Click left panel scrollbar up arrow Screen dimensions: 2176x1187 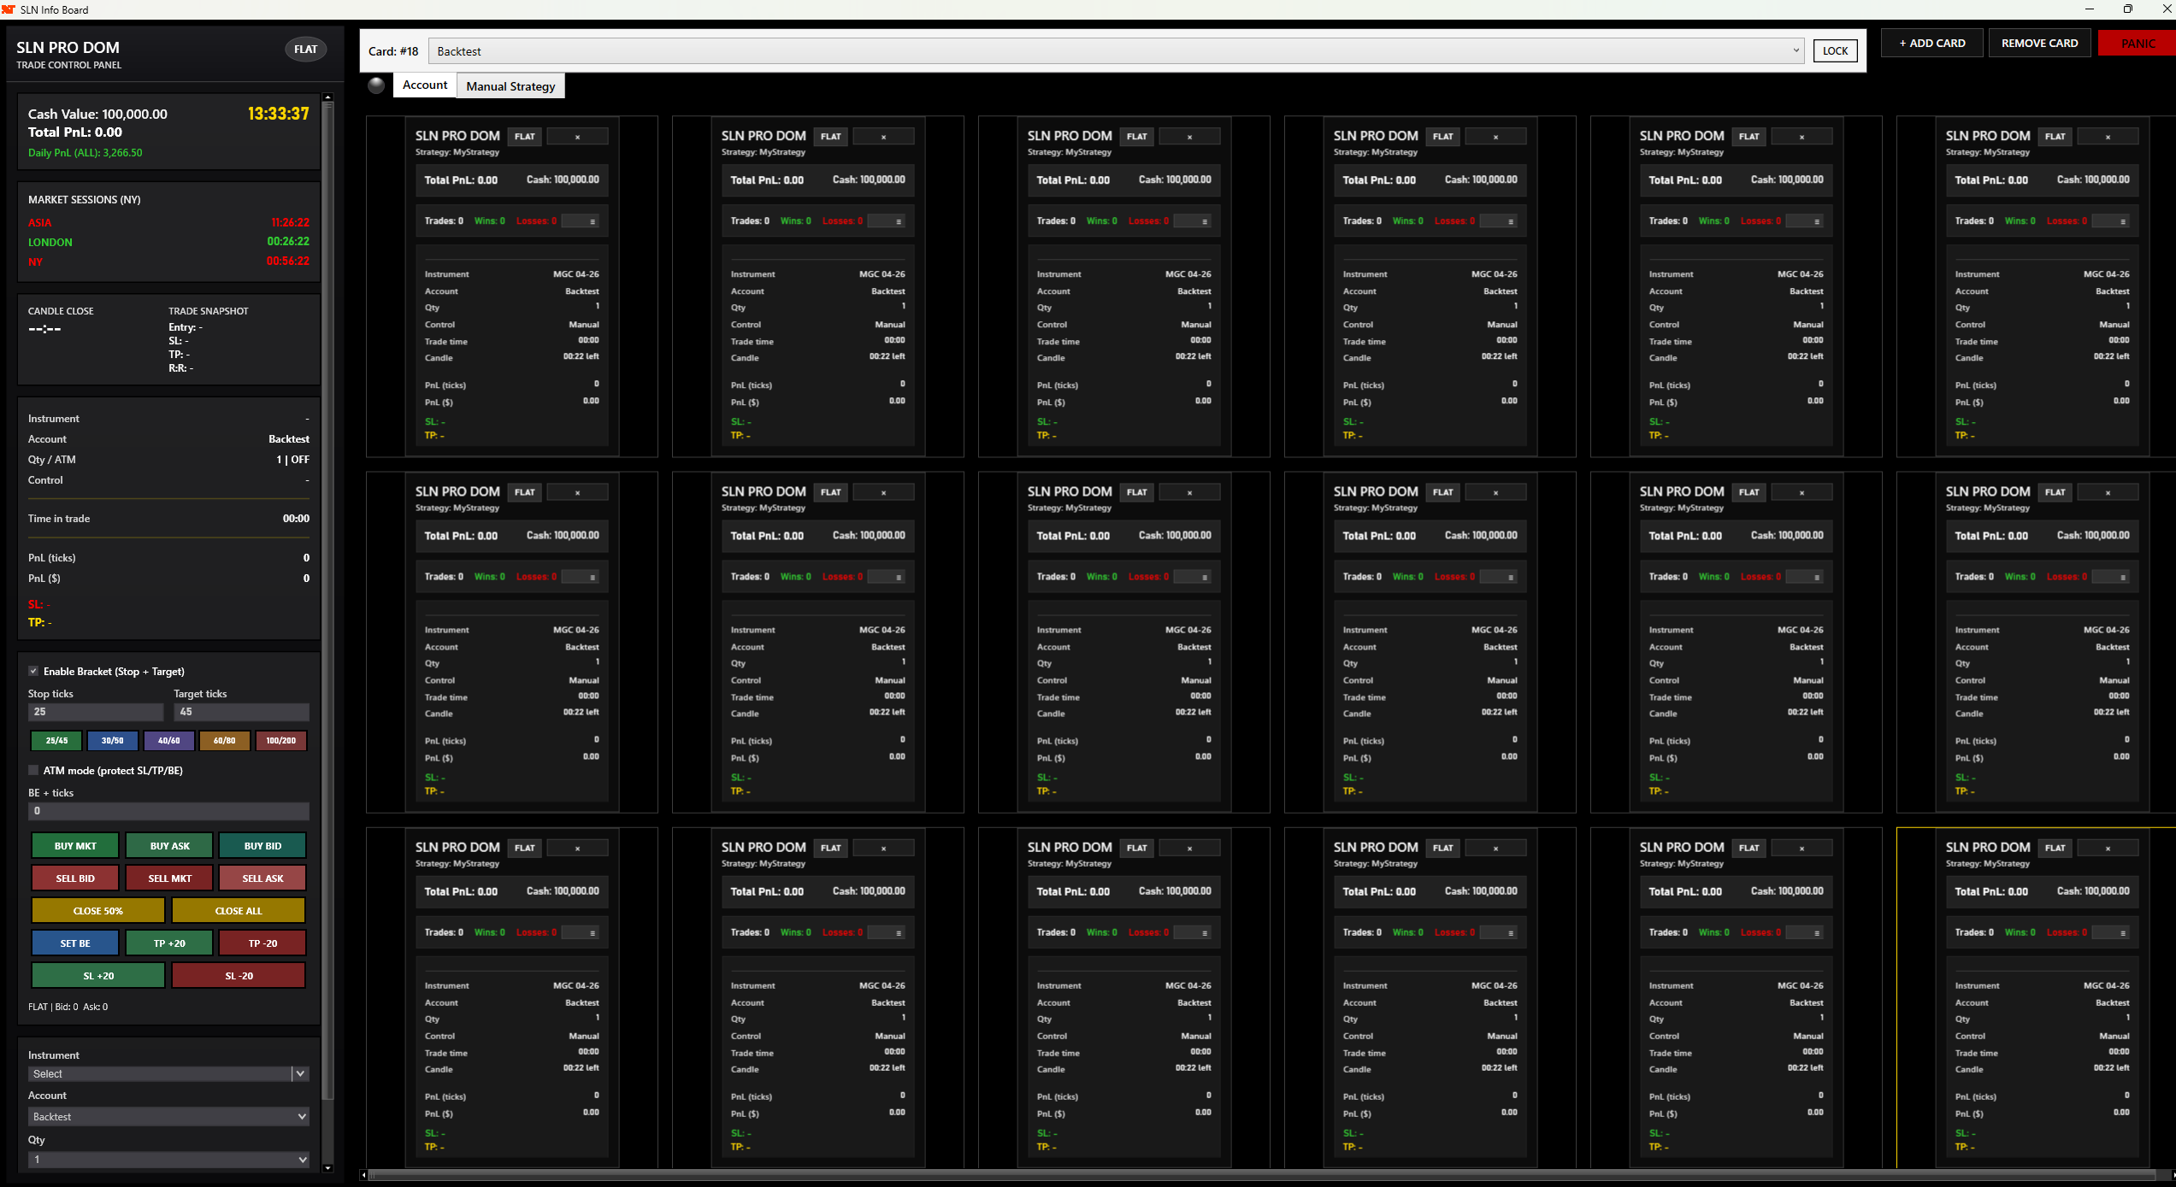tap(327, 97)
